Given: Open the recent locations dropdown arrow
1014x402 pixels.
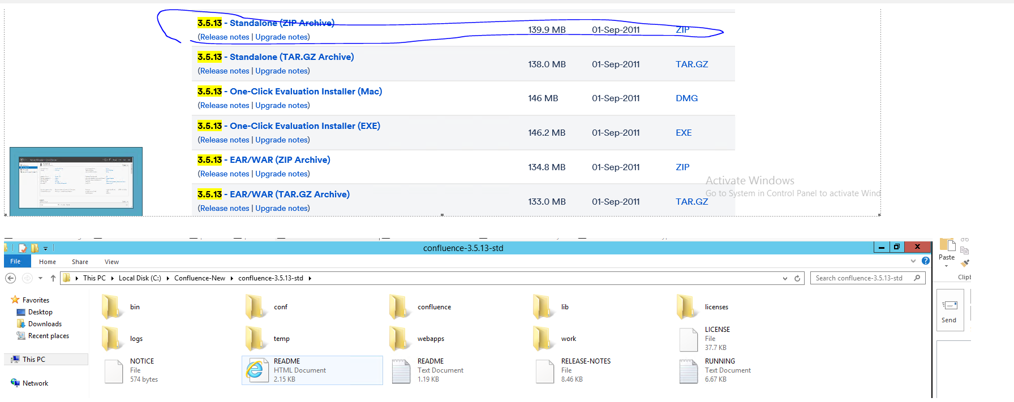Looking at the screenshot, I should [40, 278].
